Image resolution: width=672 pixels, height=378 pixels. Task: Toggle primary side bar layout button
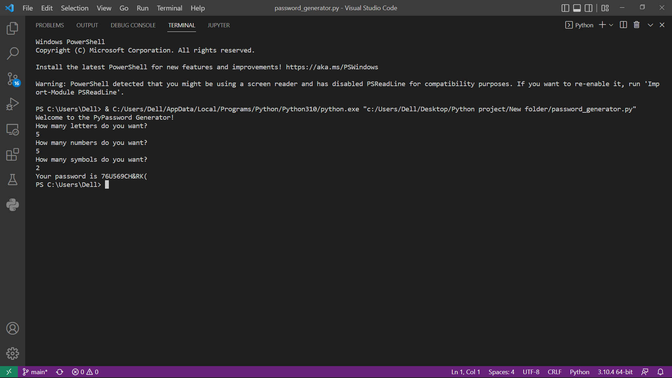pyautogui.click(x=565, y=8)
